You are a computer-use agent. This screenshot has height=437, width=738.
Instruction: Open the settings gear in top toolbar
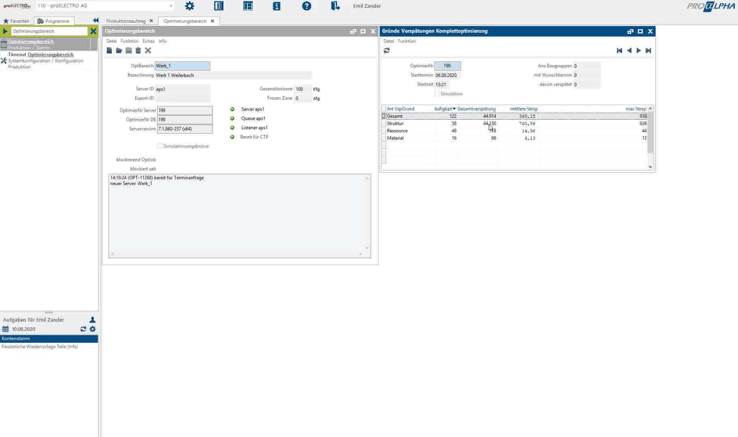190,6
